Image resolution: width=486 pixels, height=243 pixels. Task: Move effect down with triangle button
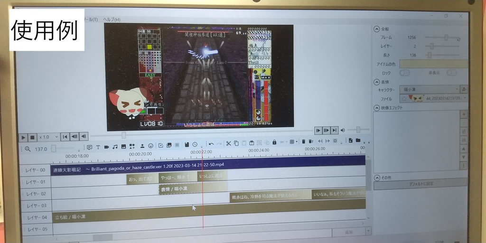464,157
